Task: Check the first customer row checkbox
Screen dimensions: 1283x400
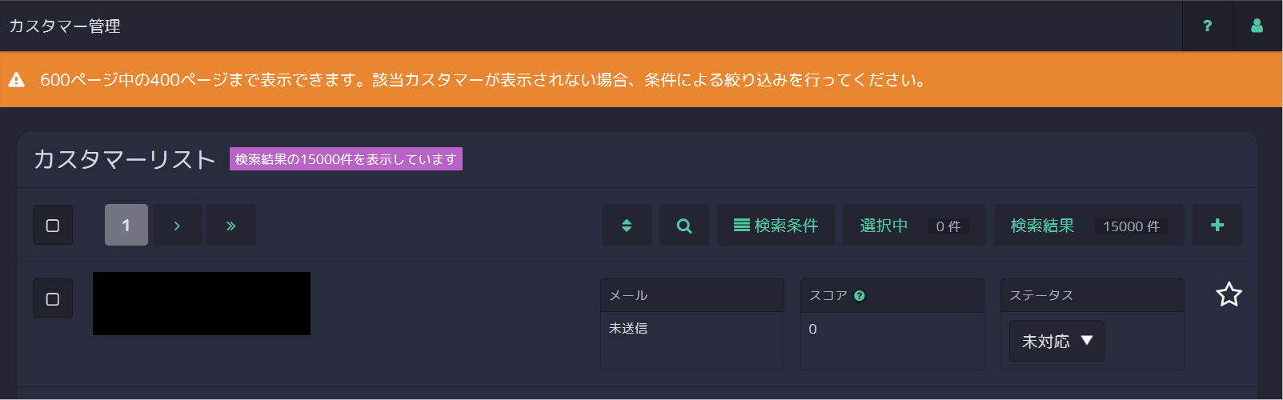Action: [53, 298]
